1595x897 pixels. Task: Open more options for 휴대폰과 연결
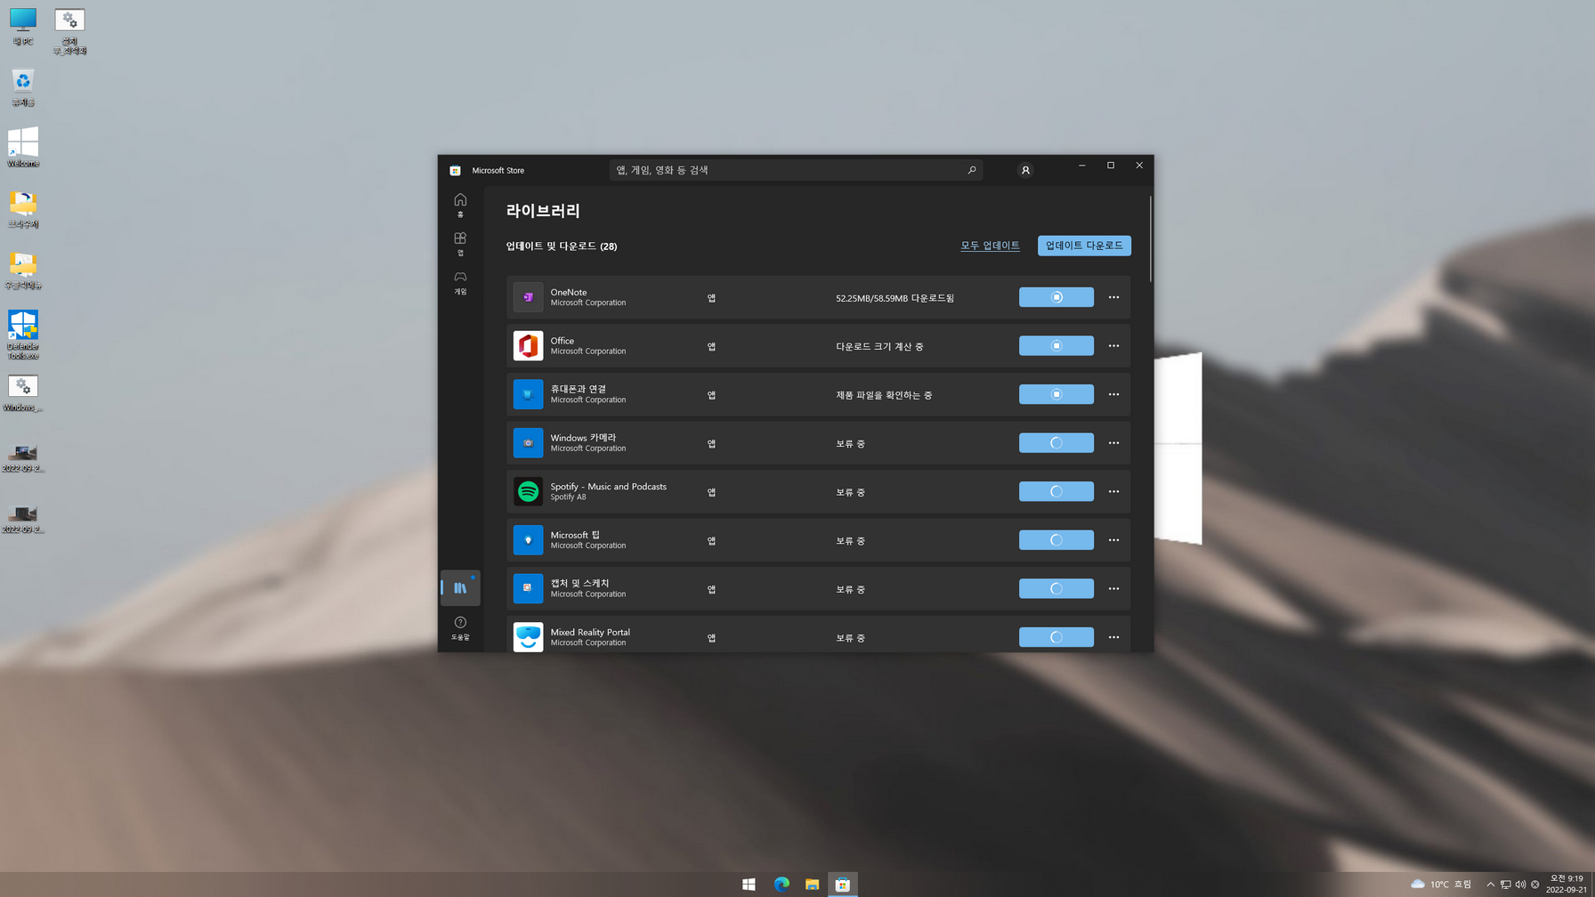point(1113,394)
